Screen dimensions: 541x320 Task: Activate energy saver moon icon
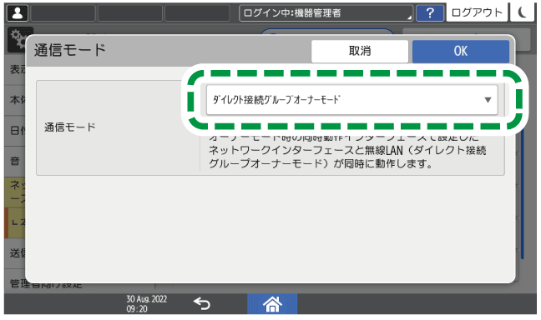523,12
